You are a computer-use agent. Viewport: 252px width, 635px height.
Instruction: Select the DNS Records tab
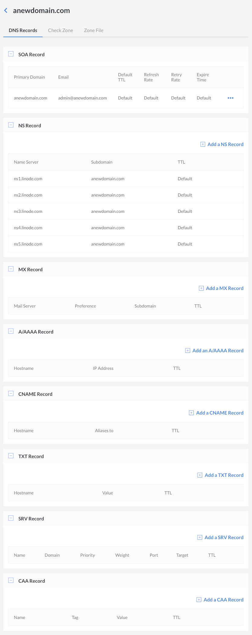pyautogui.click(x=23, y=30)
